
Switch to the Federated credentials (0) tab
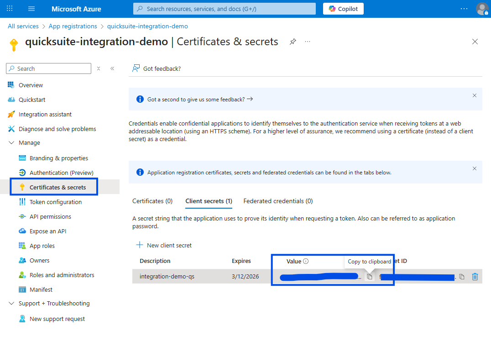pos(278,201)
